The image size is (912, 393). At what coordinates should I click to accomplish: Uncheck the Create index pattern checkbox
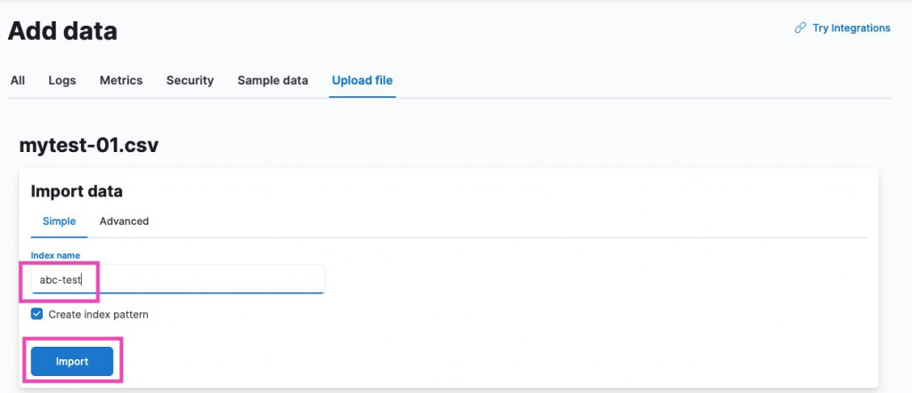37,315
